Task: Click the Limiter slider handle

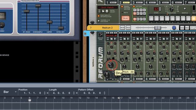Action: tap(50, 22)
